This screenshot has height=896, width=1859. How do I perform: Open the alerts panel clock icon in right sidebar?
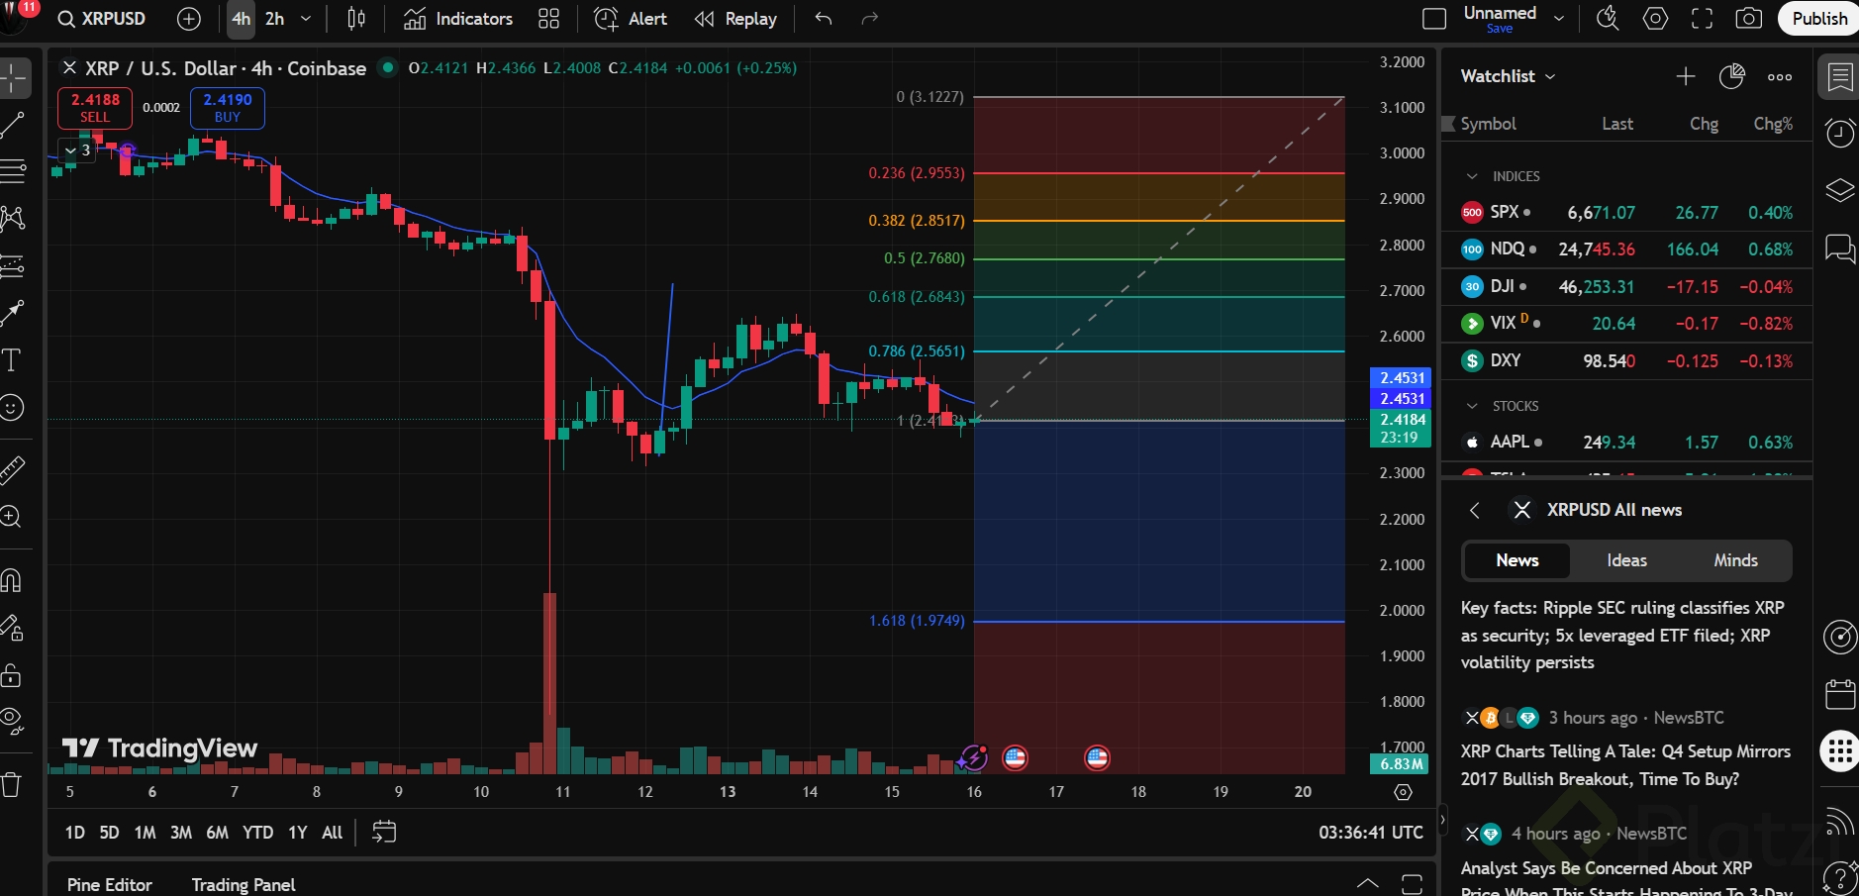1840,133
